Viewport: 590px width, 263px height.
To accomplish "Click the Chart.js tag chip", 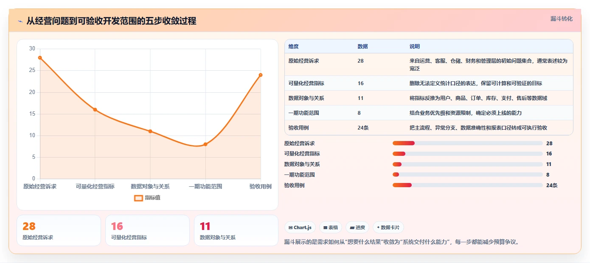I will click(300, 227).
